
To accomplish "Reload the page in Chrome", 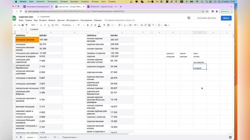I will coord(21,11).
